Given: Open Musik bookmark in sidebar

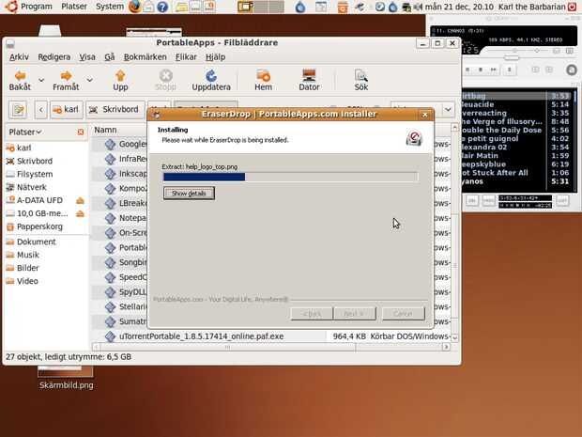Looking at the screenshot, I should [23, 255].
